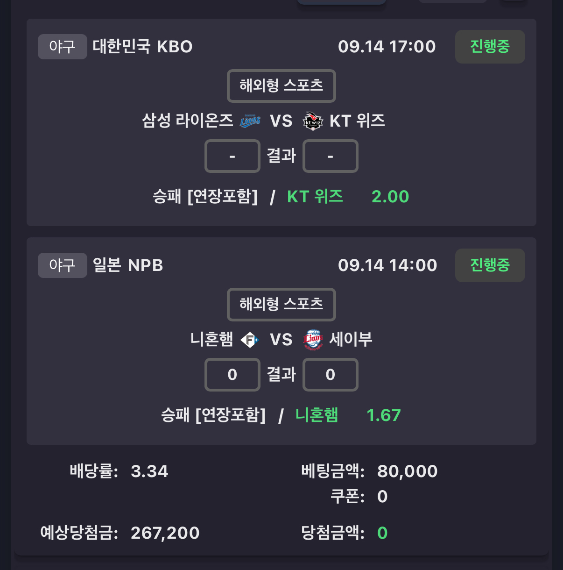Select the 야구 tag on NPB match
The width and height of the screenshot is (563, 570).
[x=62, y=265]
